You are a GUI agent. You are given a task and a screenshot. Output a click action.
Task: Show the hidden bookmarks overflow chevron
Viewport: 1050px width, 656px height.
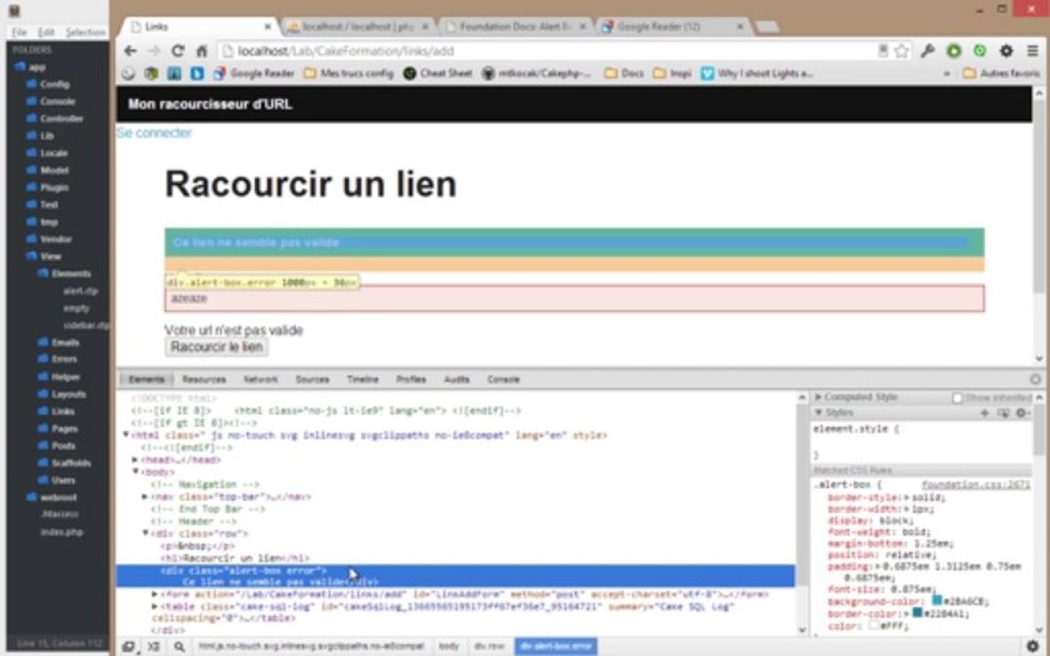coord(947,74)
